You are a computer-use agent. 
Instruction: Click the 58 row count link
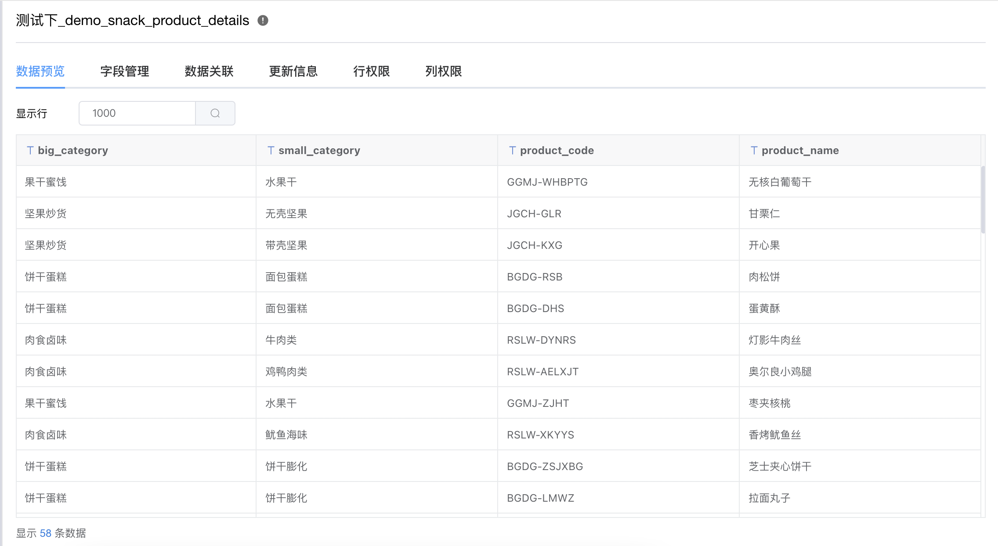pos(46,533)
